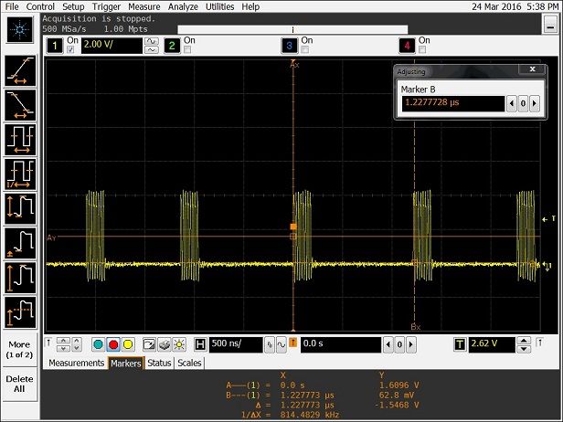Screen dimensions: 563x422
Task: Click the Agilent starburst logo icon
Action: [20, 29]
